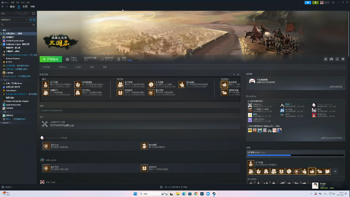This screenshot has height=197, width=350.
Task: Open File Explorer from the taskbar
Action: (x=178, y=193)
